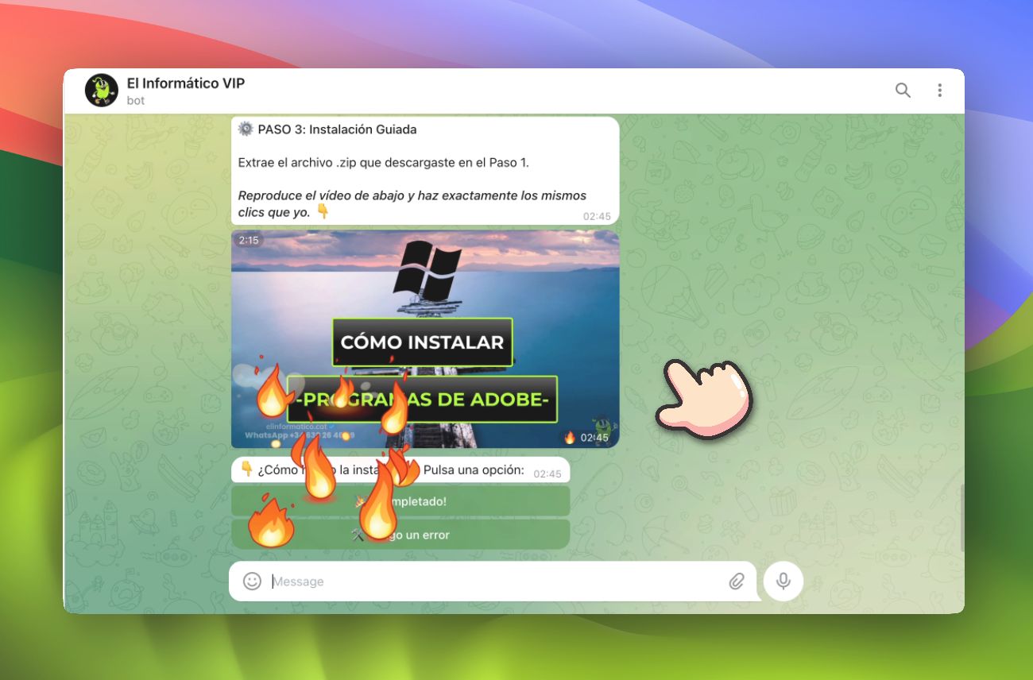
Task: Start voice recording with microphone button
Action: 783,581
